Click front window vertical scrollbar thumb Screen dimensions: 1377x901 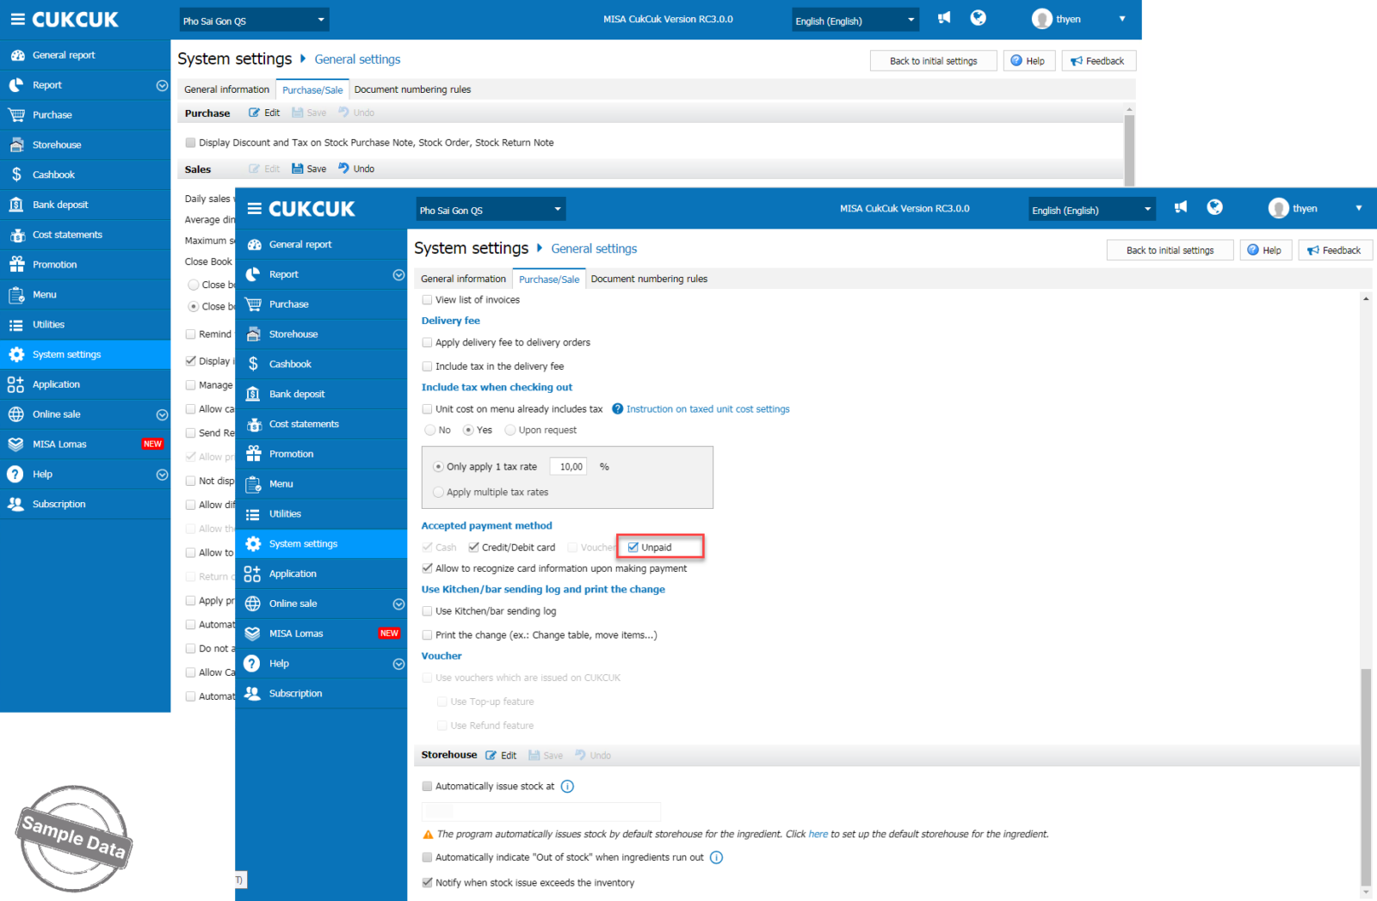1366,776
